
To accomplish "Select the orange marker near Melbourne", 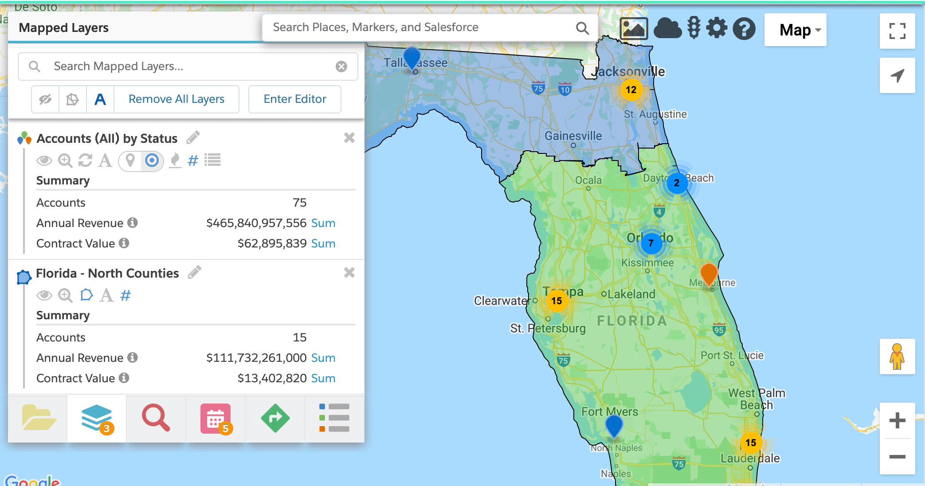I will pyautogui.click(x=709, y=274).
